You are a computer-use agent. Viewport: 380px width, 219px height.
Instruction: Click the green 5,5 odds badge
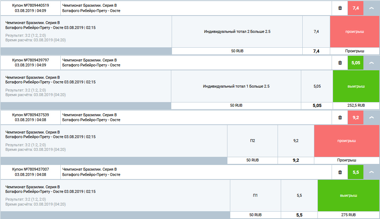[x=356, y=172]
